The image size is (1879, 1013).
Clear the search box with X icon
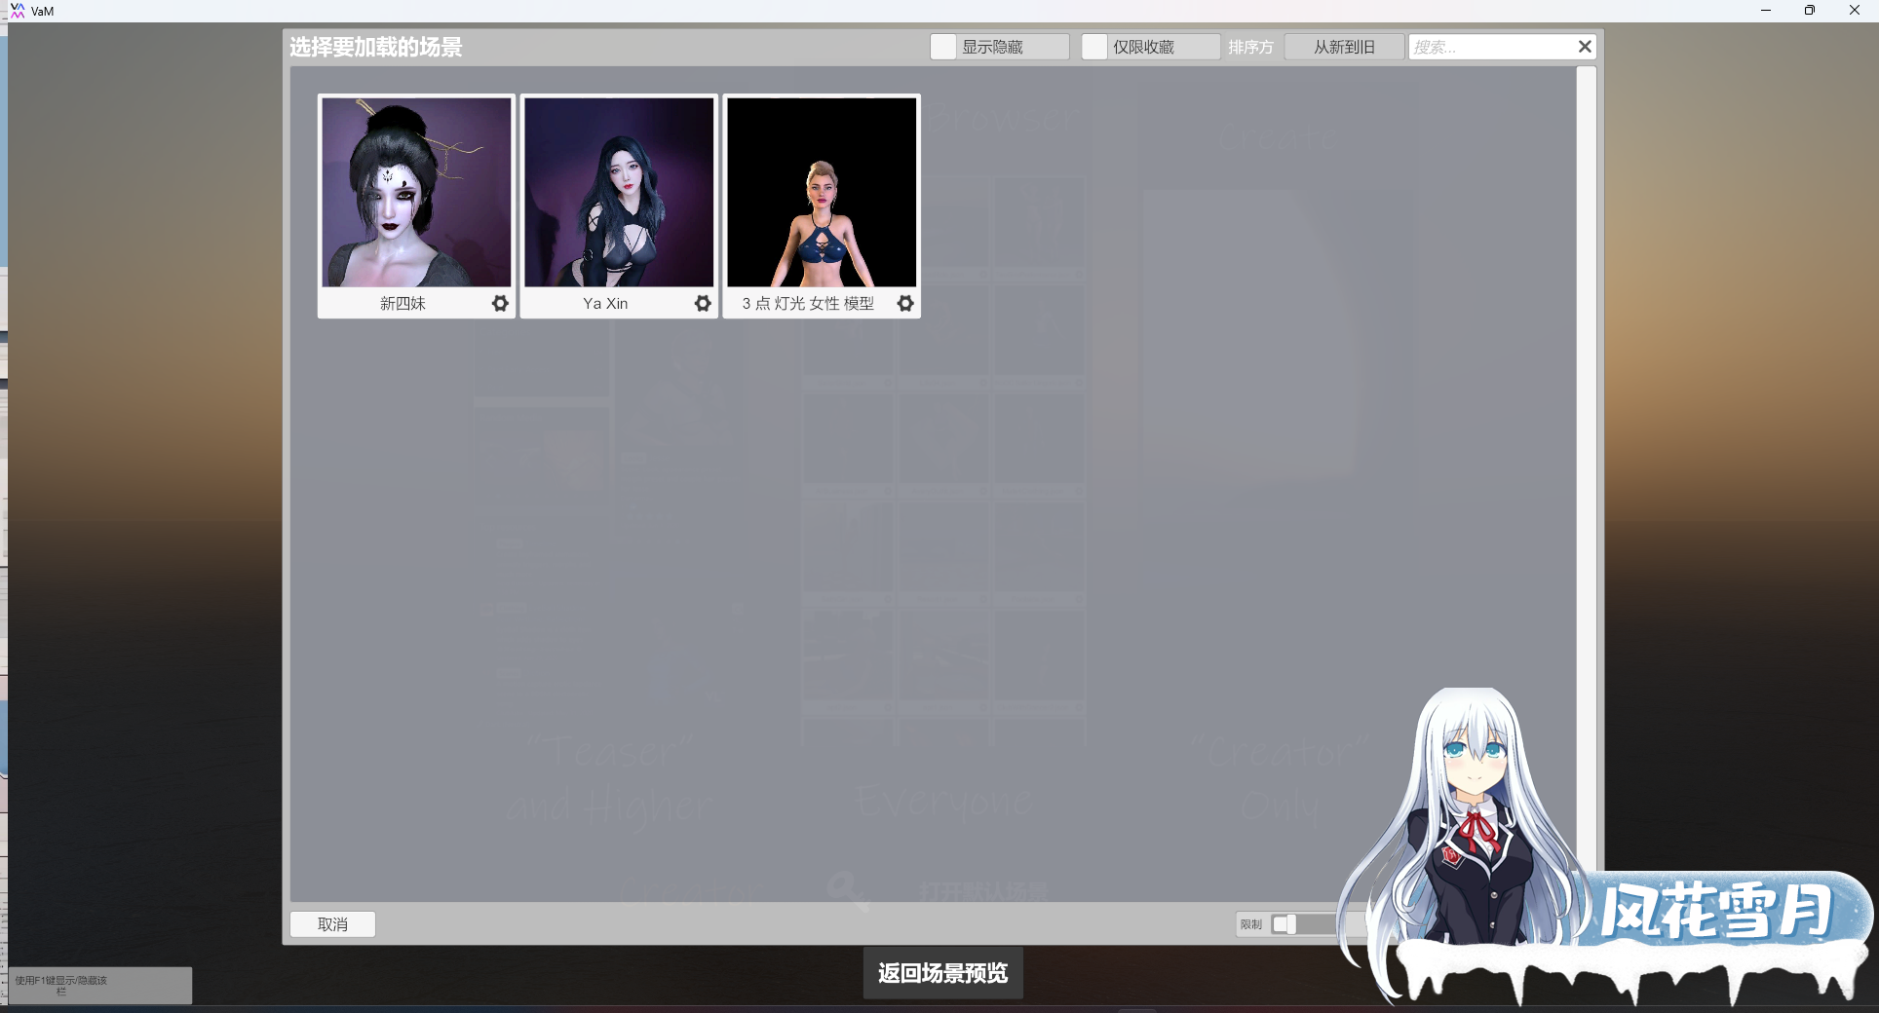(1585, 47)
